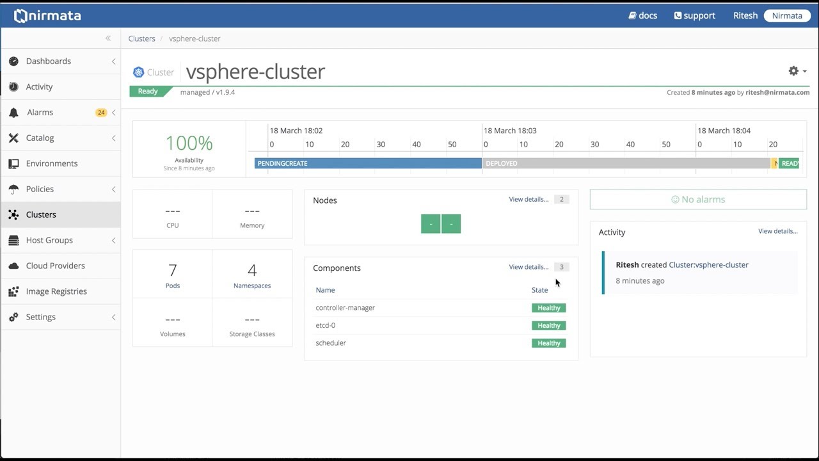The height and width of the screenshot is (461, 819).
Task: Open Image Registries in the sidebar
Action: coord(60,292)
